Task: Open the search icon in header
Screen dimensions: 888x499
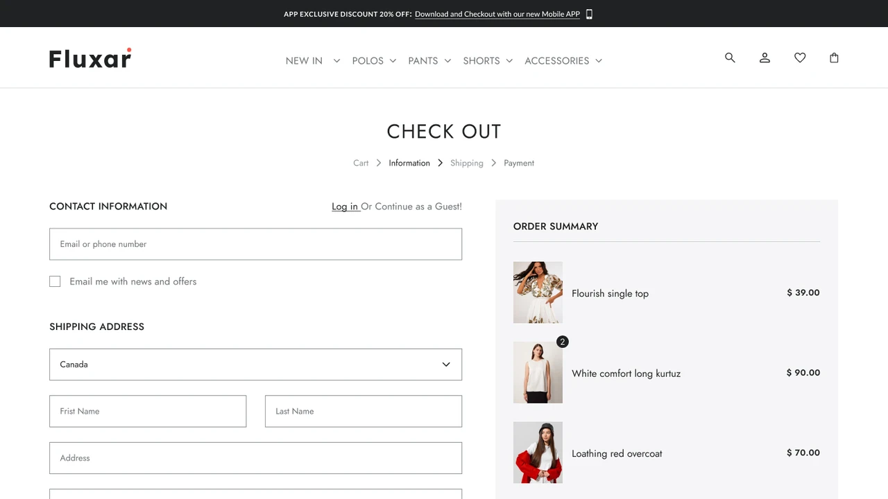Action: (730, 58)
